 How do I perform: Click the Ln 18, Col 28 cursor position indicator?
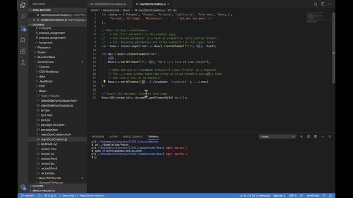tap(255, 196)
